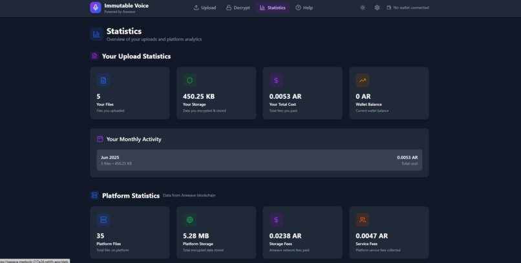Click the globe icon on Platform Storage

click(x=190, y=220)
